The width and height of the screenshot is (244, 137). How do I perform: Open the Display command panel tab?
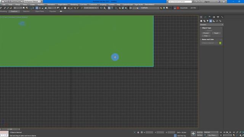(x=218, y=17)
